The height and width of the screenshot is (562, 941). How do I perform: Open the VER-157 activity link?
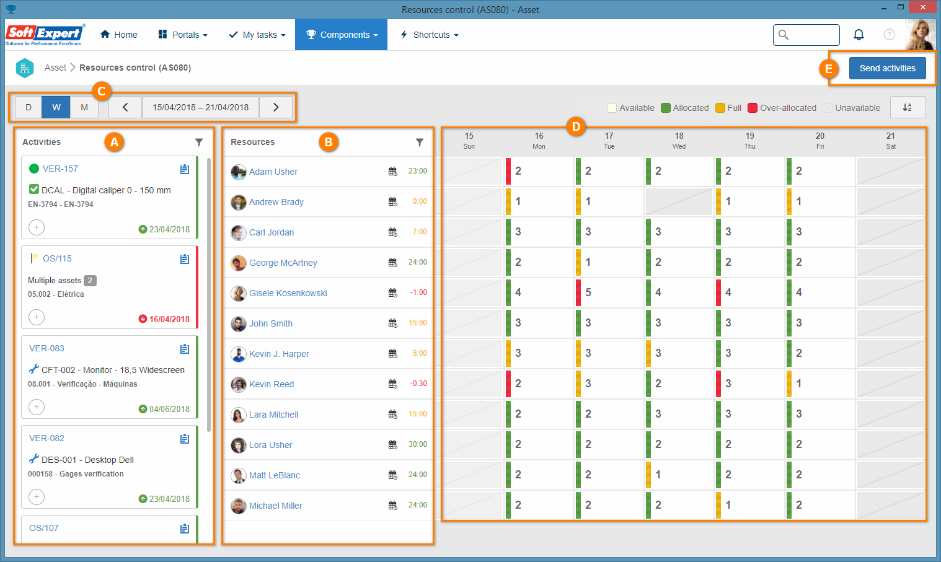pos(60,169)
